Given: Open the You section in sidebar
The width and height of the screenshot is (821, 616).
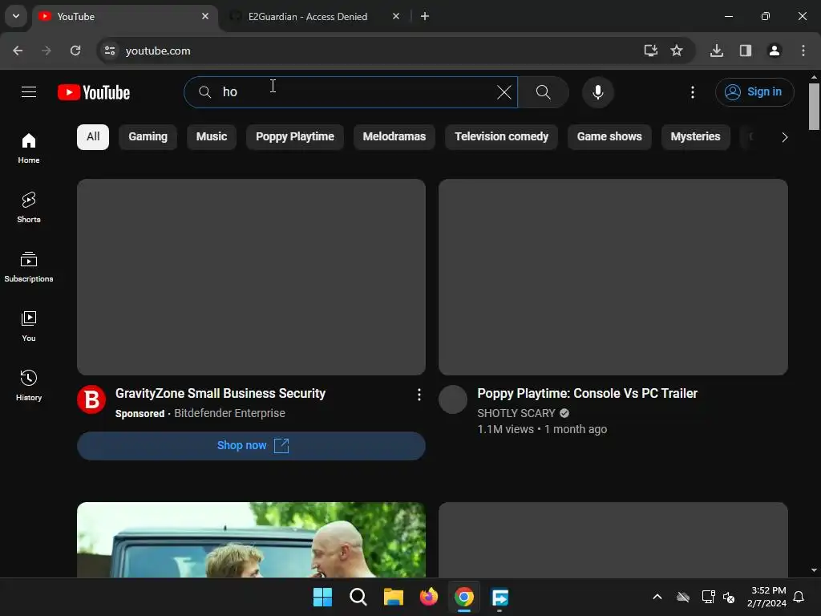Looking at the screenshot, I should 29,326.
